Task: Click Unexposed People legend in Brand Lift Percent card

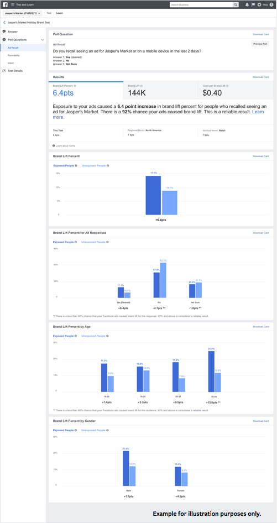Action: 93,165
